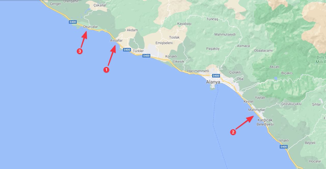
Task: Select the Kargıcak Belediyesi label
Action: pos(265,122)
